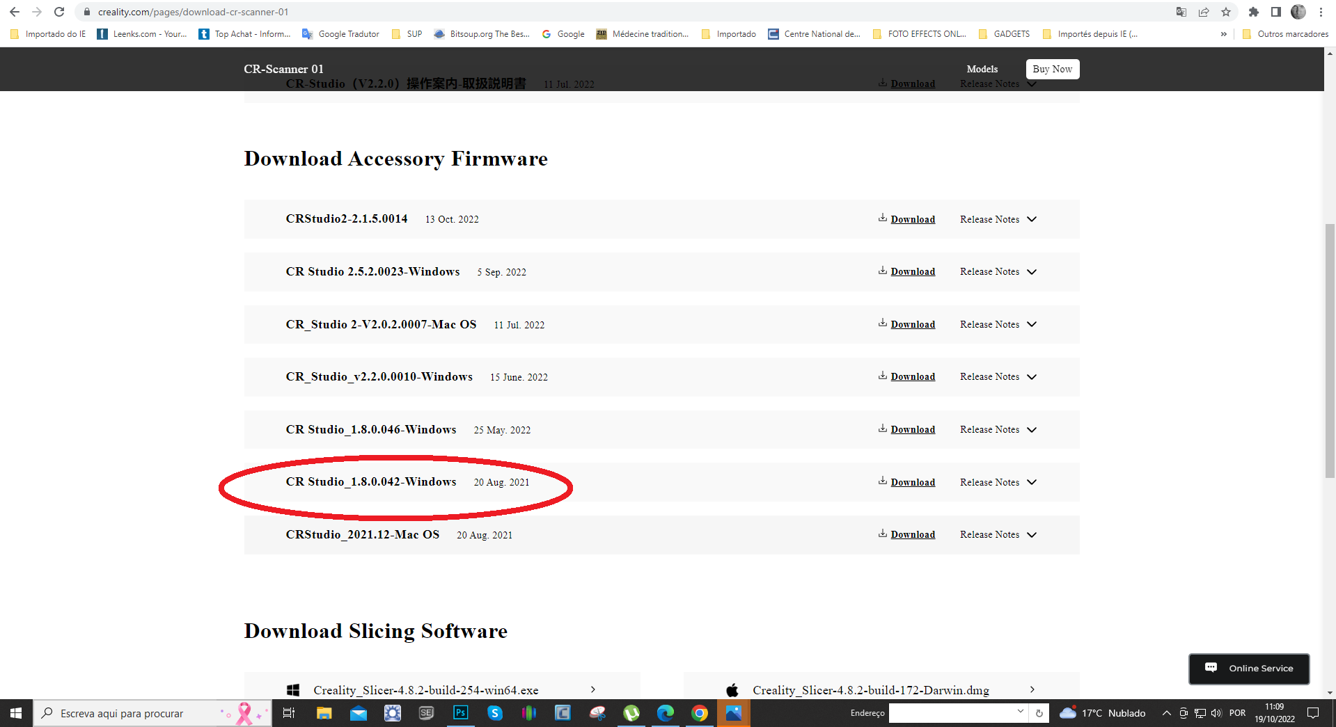1336x727 pixels.
Task: Open Photoshop from the taskbar
Action: 460,713
